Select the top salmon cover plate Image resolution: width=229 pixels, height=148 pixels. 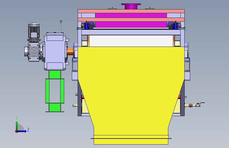pyautogui.click(x=131, y=11)
